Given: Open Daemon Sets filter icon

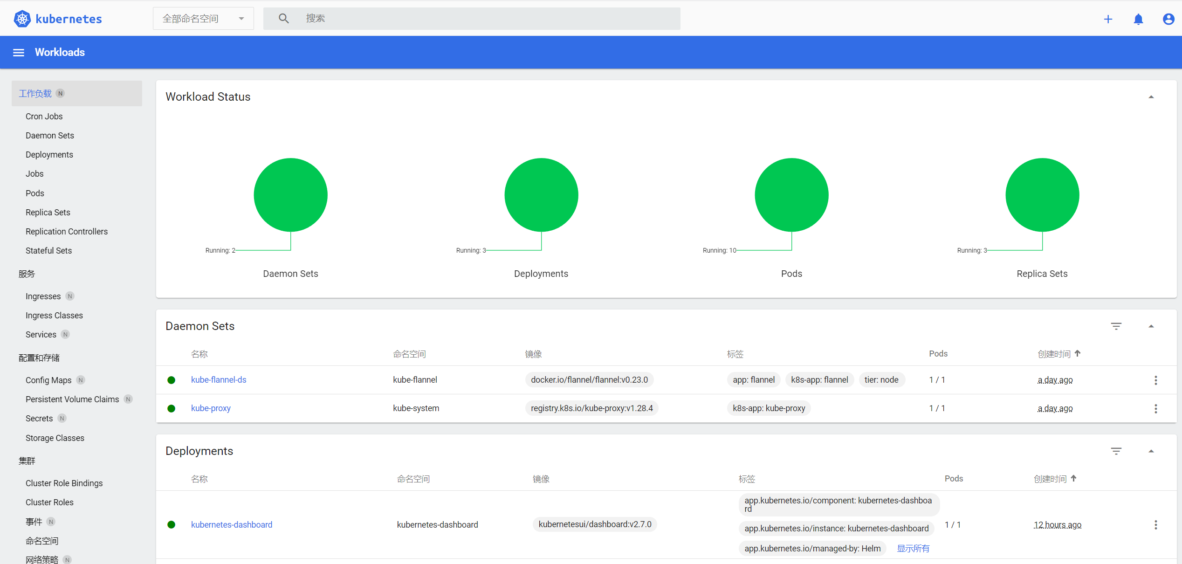Looking at the screenshot, I should click(x=1116, y=326).
